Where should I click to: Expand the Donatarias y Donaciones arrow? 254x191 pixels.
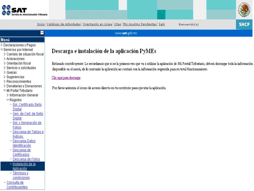pyautogui.click(x=5, y=86)
